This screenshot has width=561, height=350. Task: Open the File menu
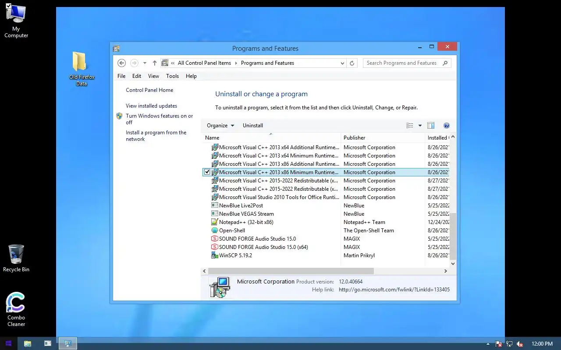point(121,76)
